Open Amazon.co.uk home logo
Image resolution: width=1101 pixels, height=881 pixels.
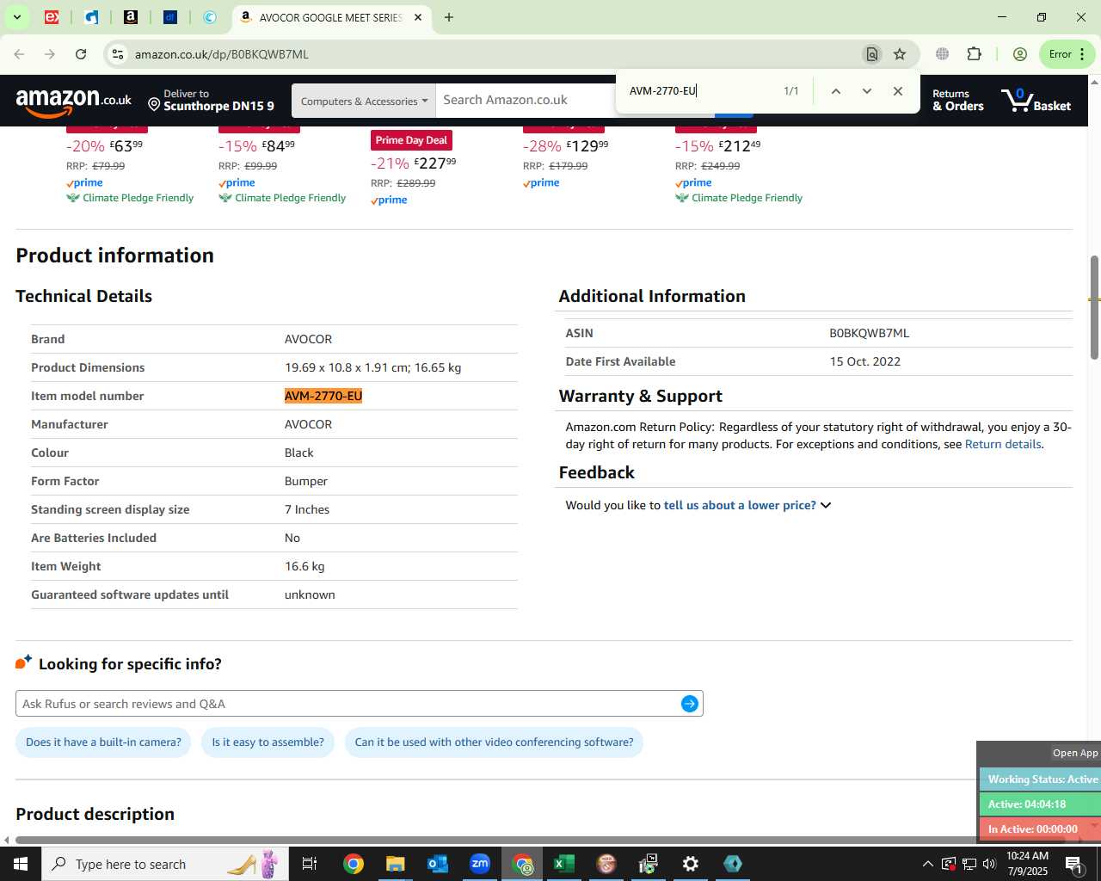[x=74, y=102]
